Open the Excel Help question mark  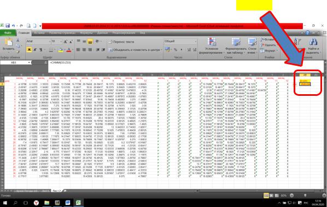[x=308, y=33]
